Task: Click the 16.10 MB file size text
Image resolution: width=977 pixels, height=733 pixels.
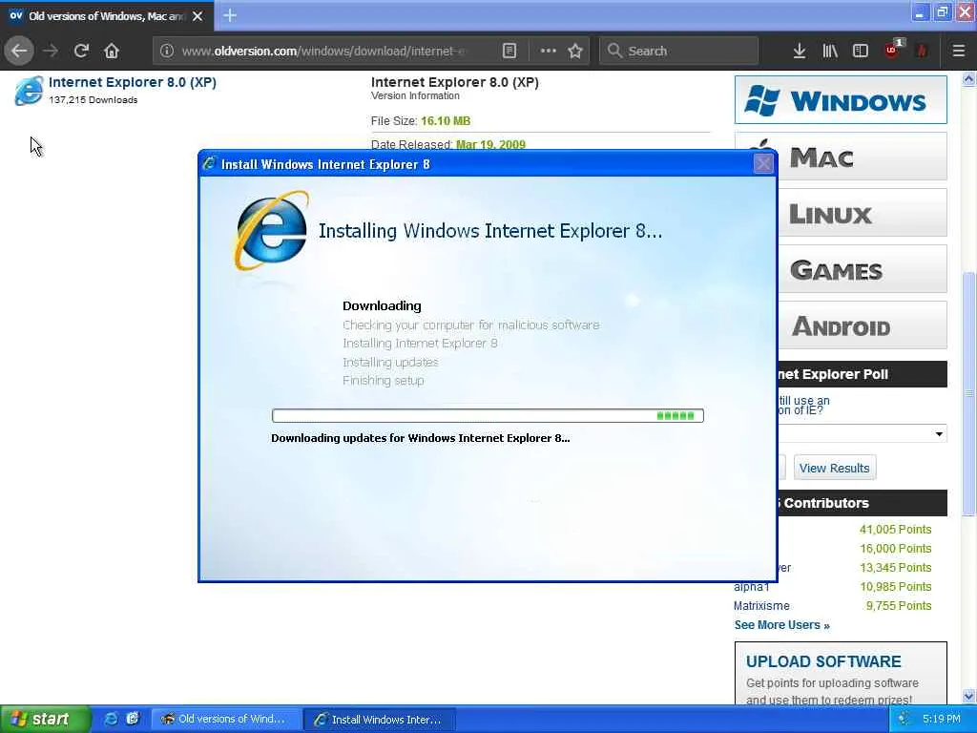Action: tap(446, 121)
